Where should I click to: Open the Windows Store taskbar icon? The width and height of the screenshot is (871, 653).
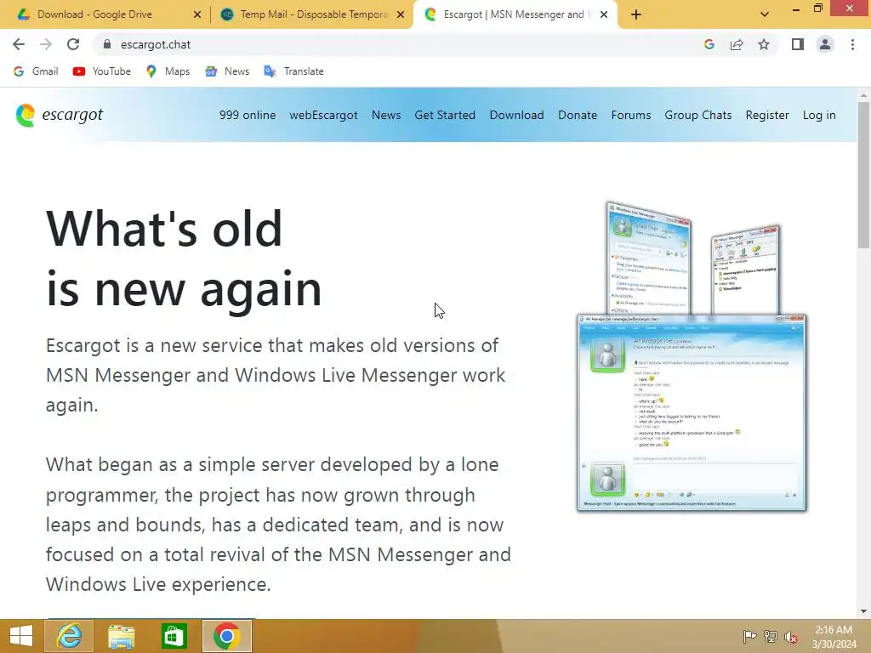pyautogui.click(x=174, y=636)
